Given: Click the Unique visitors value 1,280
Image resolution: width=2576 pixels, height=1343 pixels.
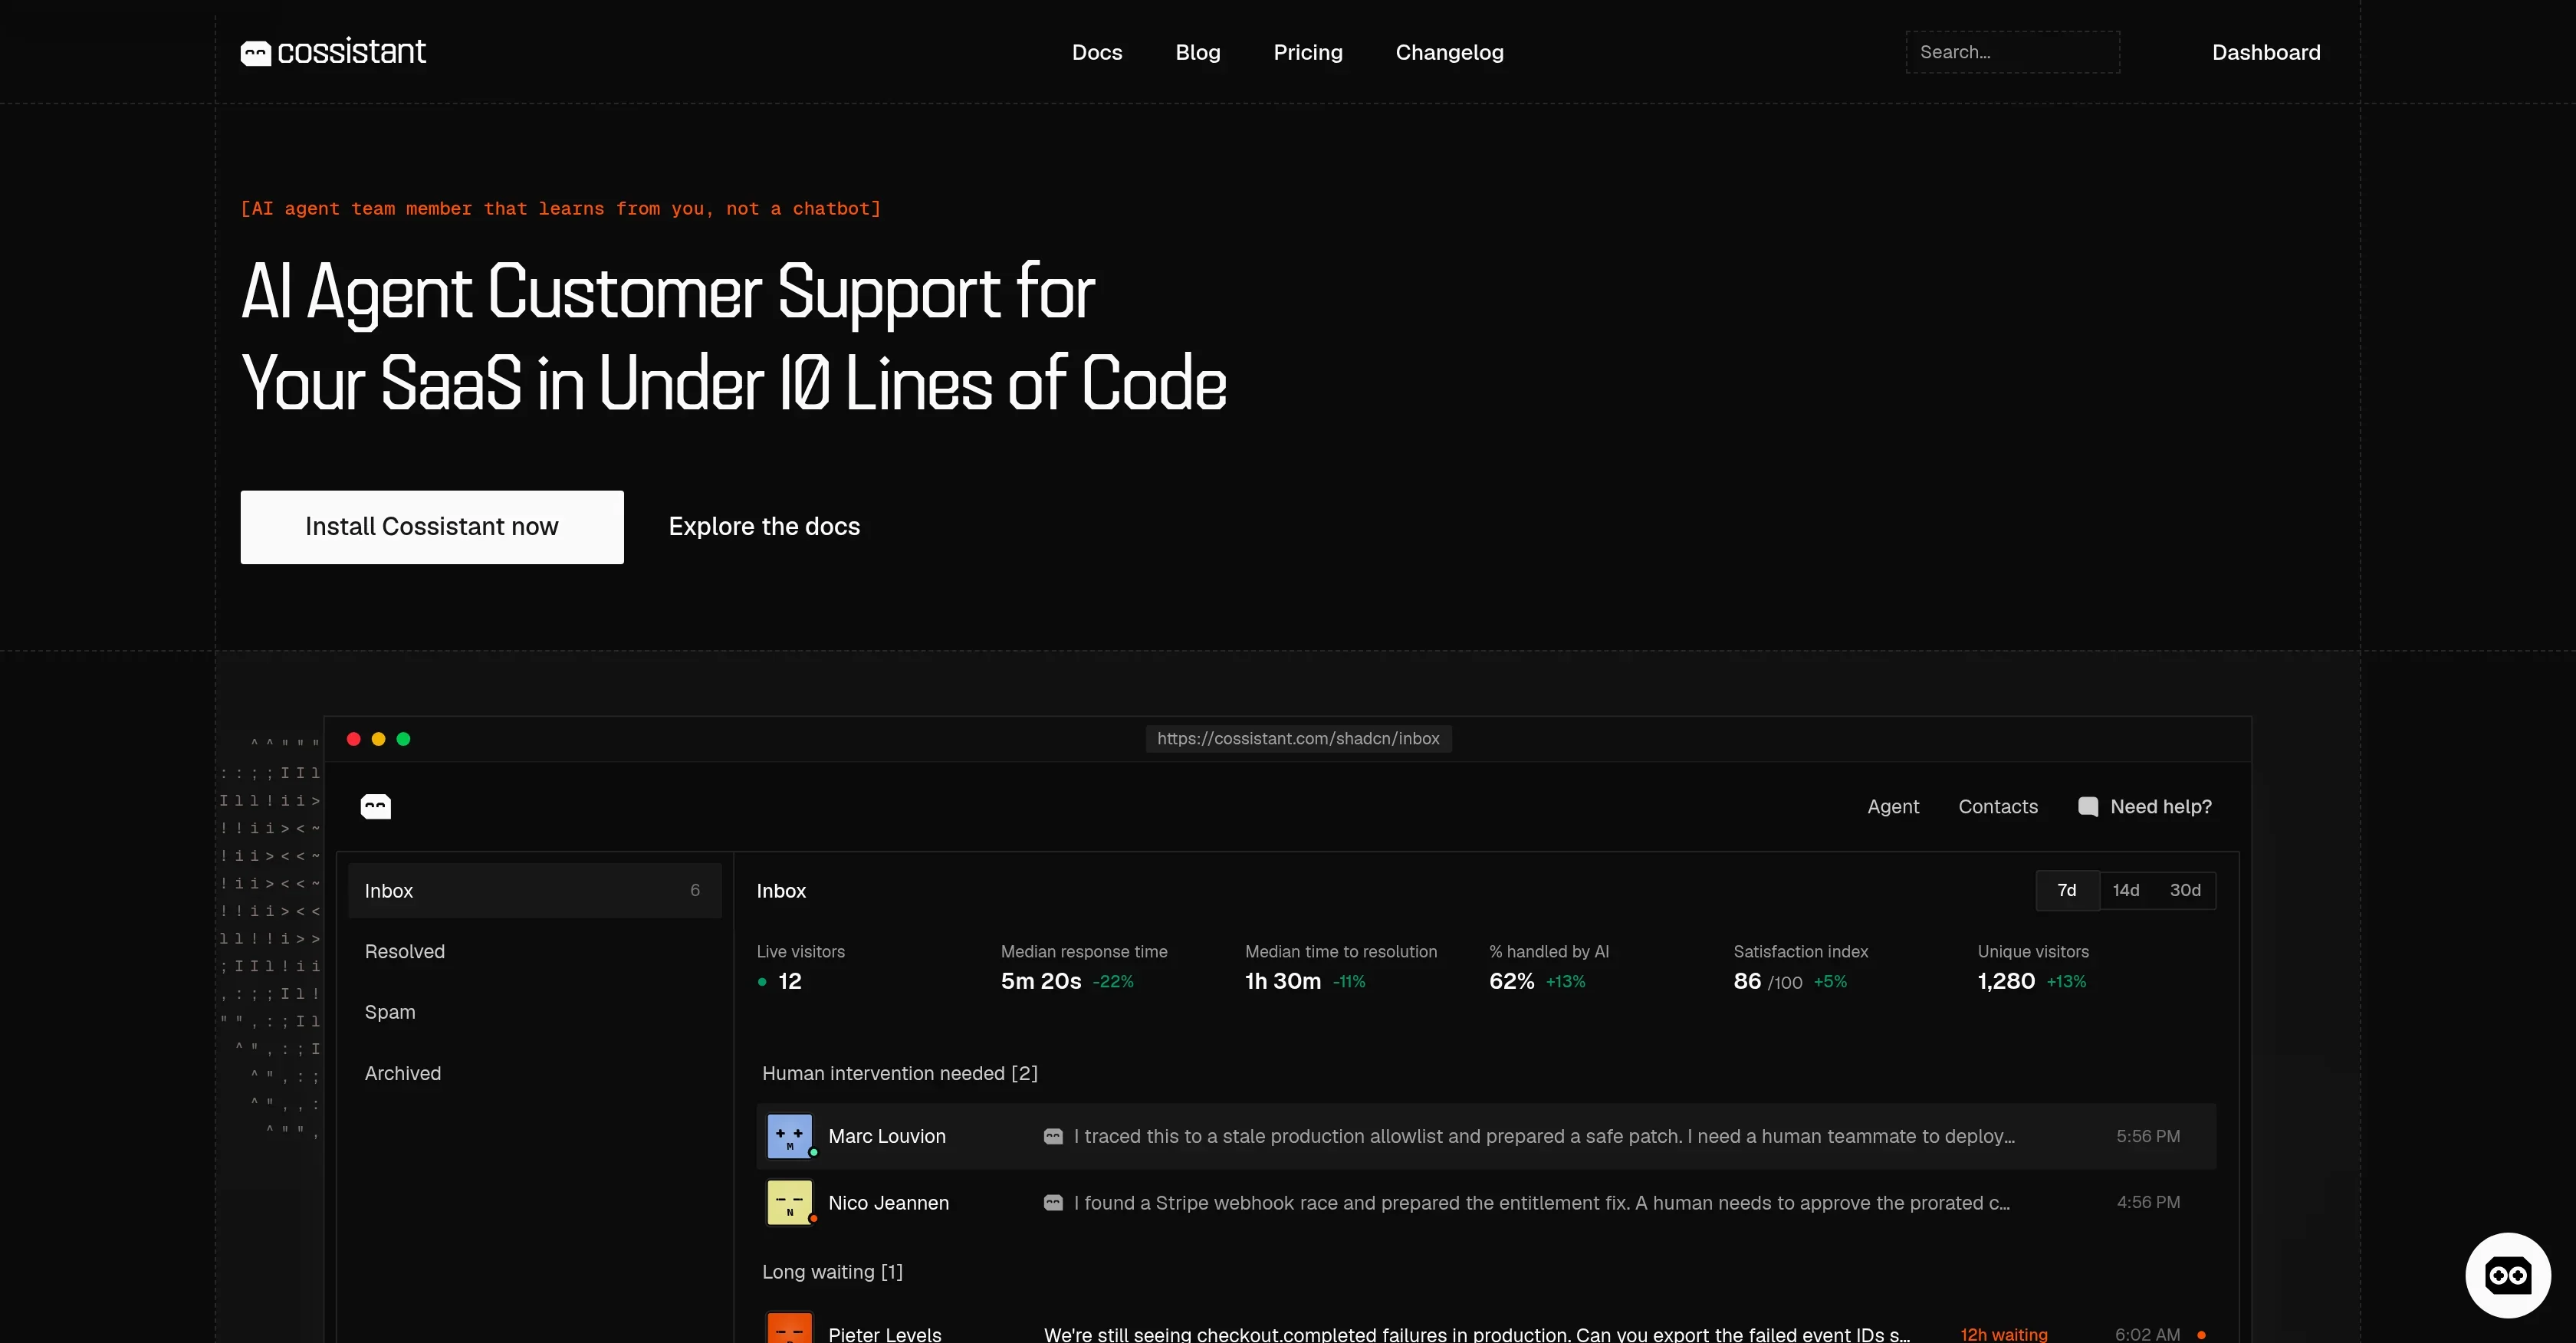Looking at the screenshot, I should click(x=2006, y=981).
